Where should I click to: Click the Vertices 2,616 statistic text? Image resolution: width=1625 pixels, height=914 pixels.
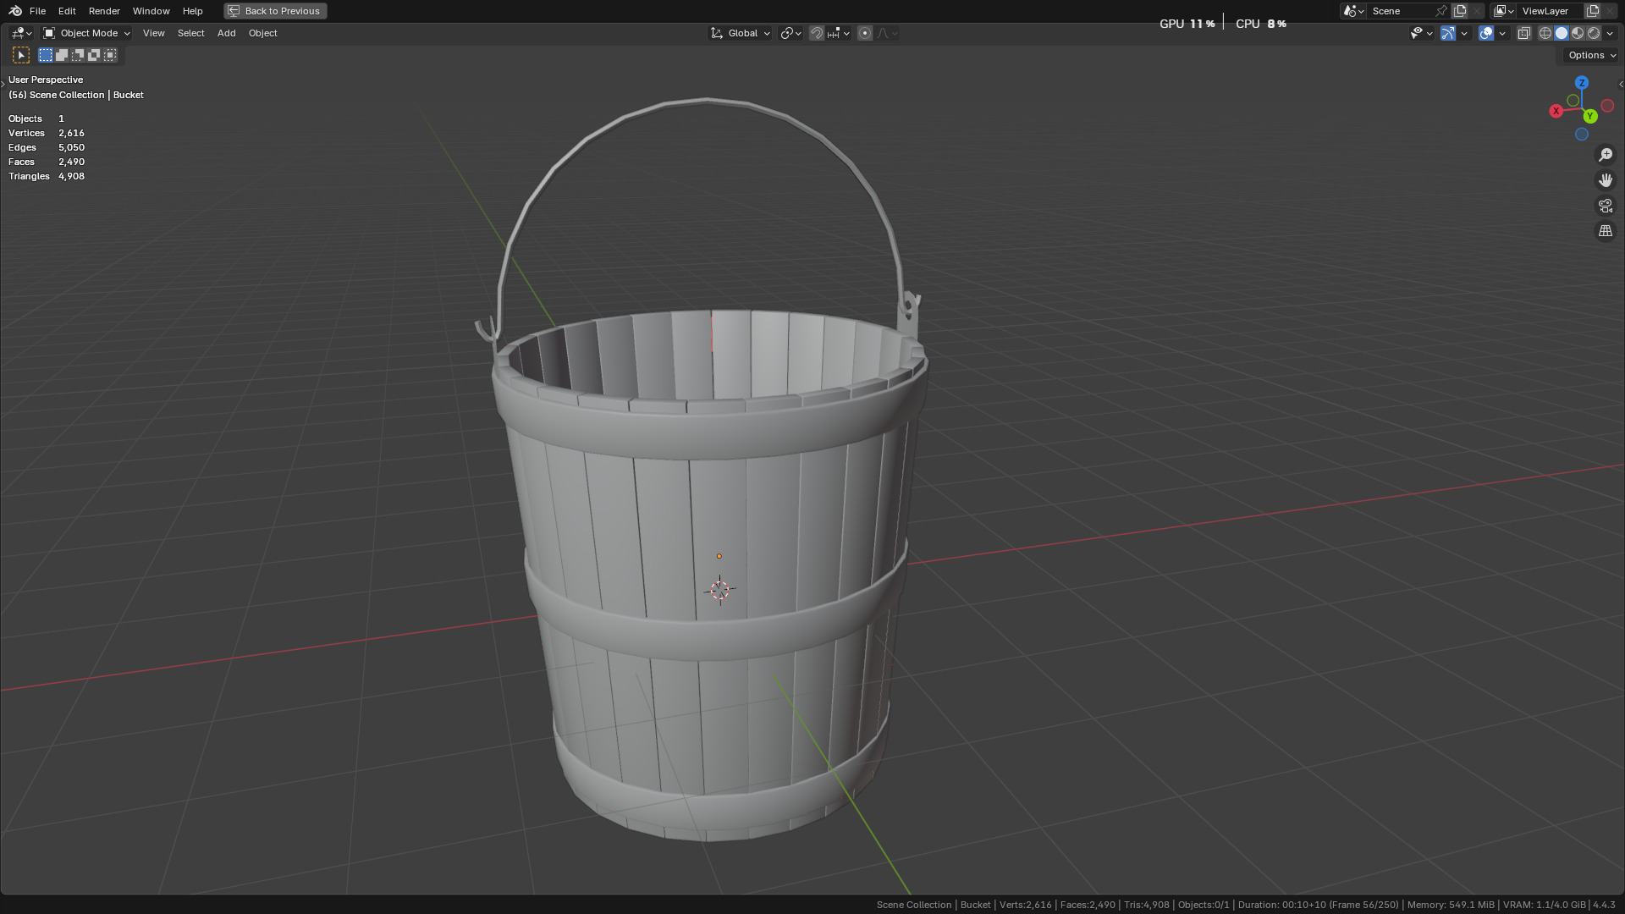(47, 133)
